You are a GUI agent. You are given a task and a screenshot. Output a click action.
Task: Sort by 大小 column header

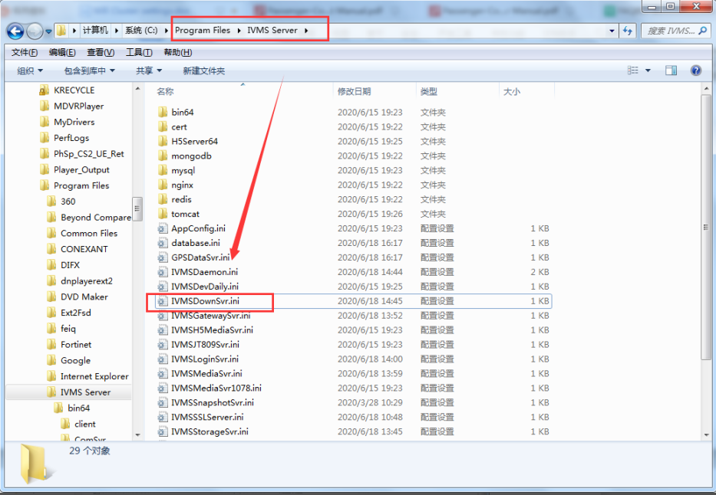[511, 92]
